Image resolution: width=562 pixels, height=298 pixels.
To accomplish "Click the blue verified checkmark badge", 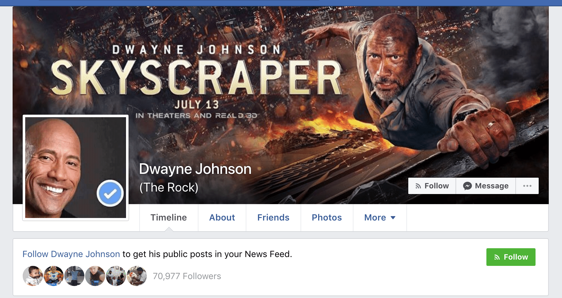I will pyautogui.click(x=110, y=193).
